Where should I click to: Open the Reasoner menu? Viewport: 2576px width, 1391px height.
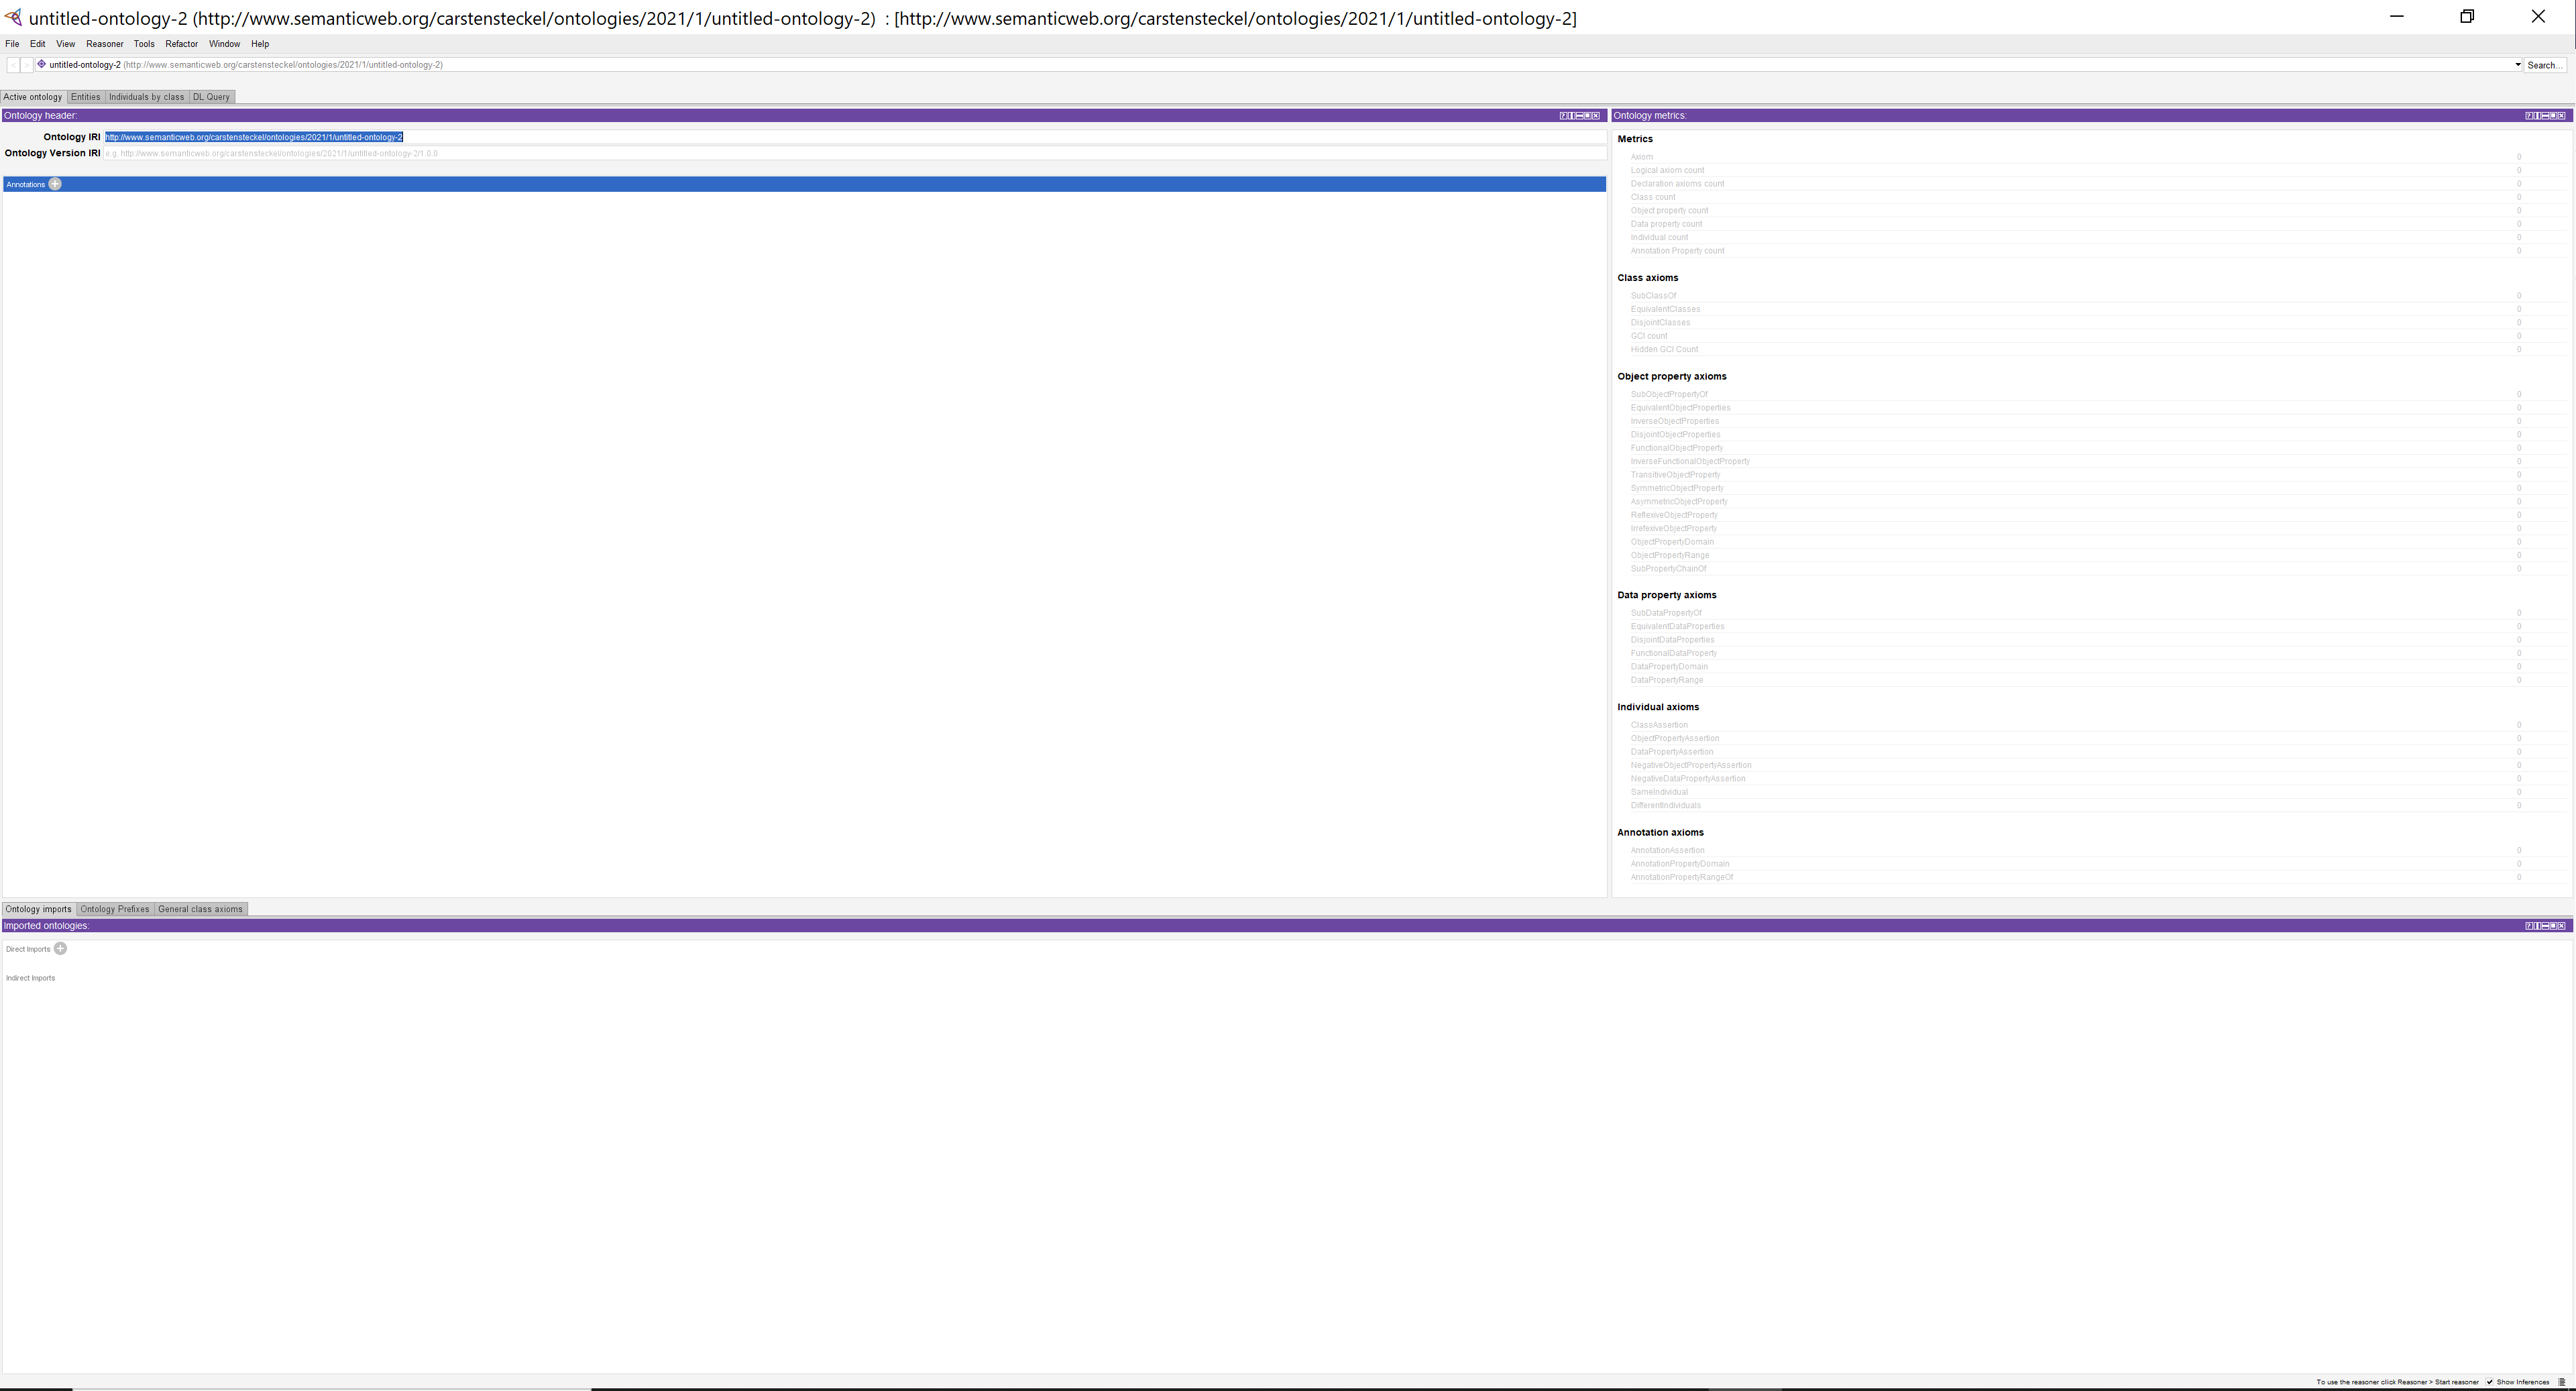click(104, 44)
